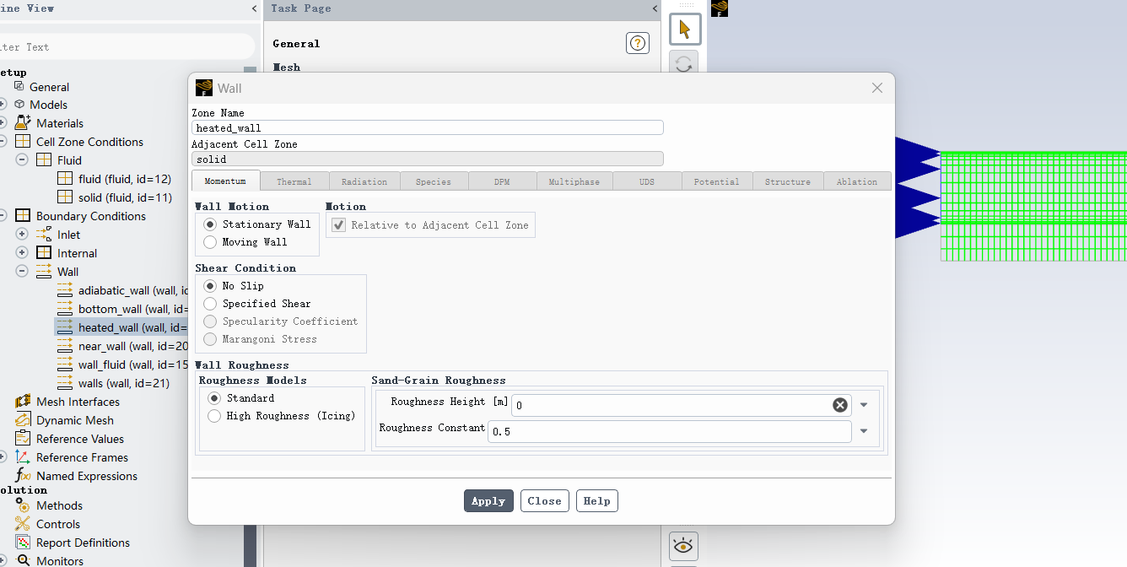
Task: Click the eye visibility icon below dialog
Action: [683, 546]
